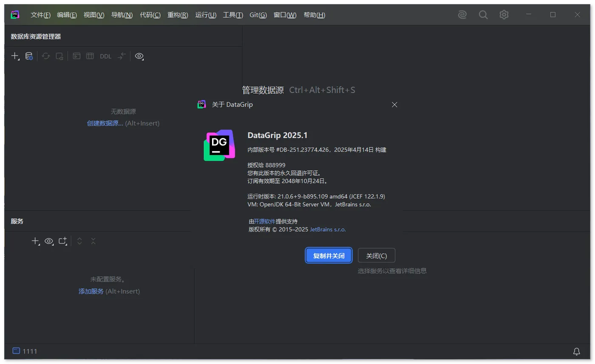
Task: Click the 订阅有效期至 2048年10月24日 line
Action: click(288, 181)
